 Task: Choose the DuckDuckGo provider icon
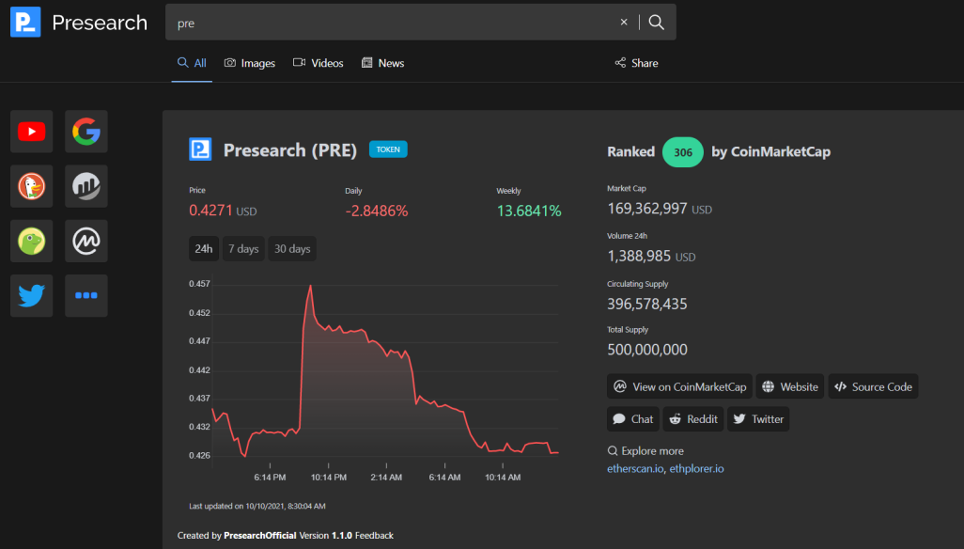pyautogui.click(x=31, y=186)
